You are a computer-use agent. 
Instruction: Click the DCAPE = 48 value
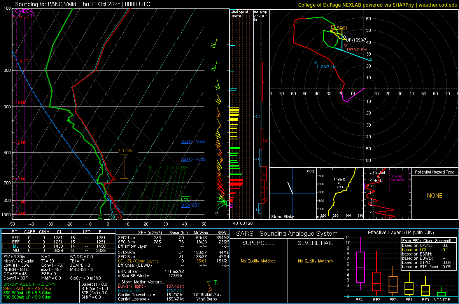(15, 274)
